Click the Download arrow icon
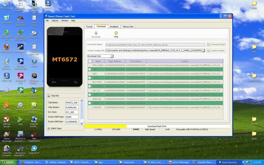Viewport: 264px width, 165px height. tap(96, 33)
